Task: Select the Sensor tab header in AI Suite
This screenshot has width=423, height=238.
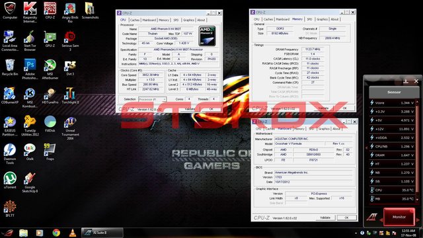Action: point(394,93)
